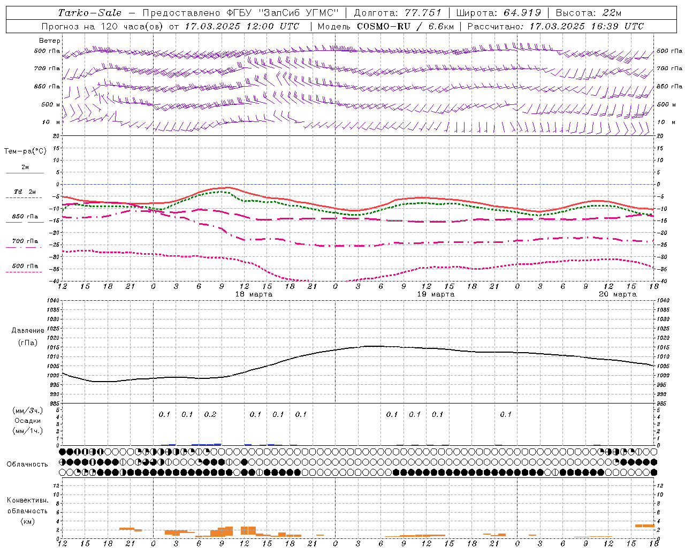Click the Долгота: 77.751 value
Image resolution: width=685 pixels, height=548 pixels.
click(x=398, y=13)
